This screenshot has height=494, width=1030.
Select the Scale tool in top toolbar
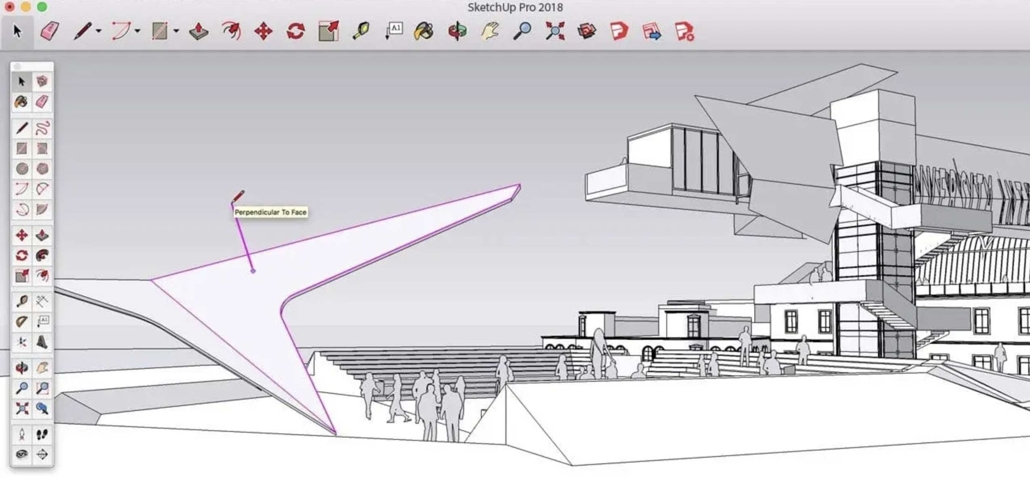click(x=328, y=31)
